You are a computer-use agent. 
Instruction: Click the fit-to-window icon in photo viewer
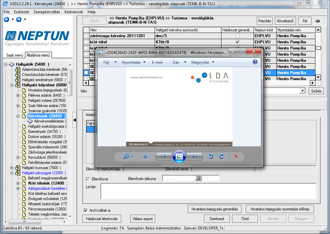146,156
